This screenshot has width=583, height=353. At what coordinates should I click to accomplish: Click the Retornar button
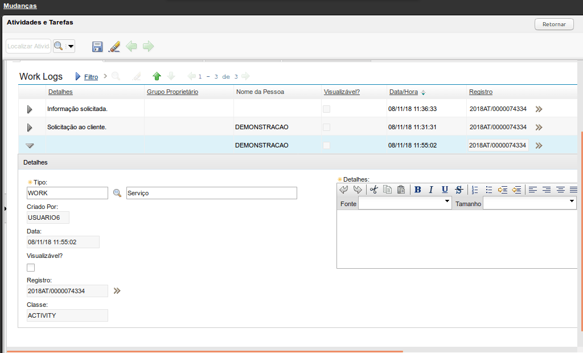554,24
